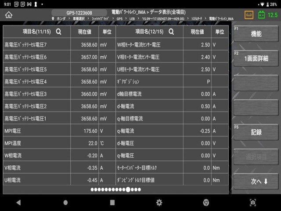Tap the 175.60 MPI voltage value
Screen dimensions: 281x211
90,131
